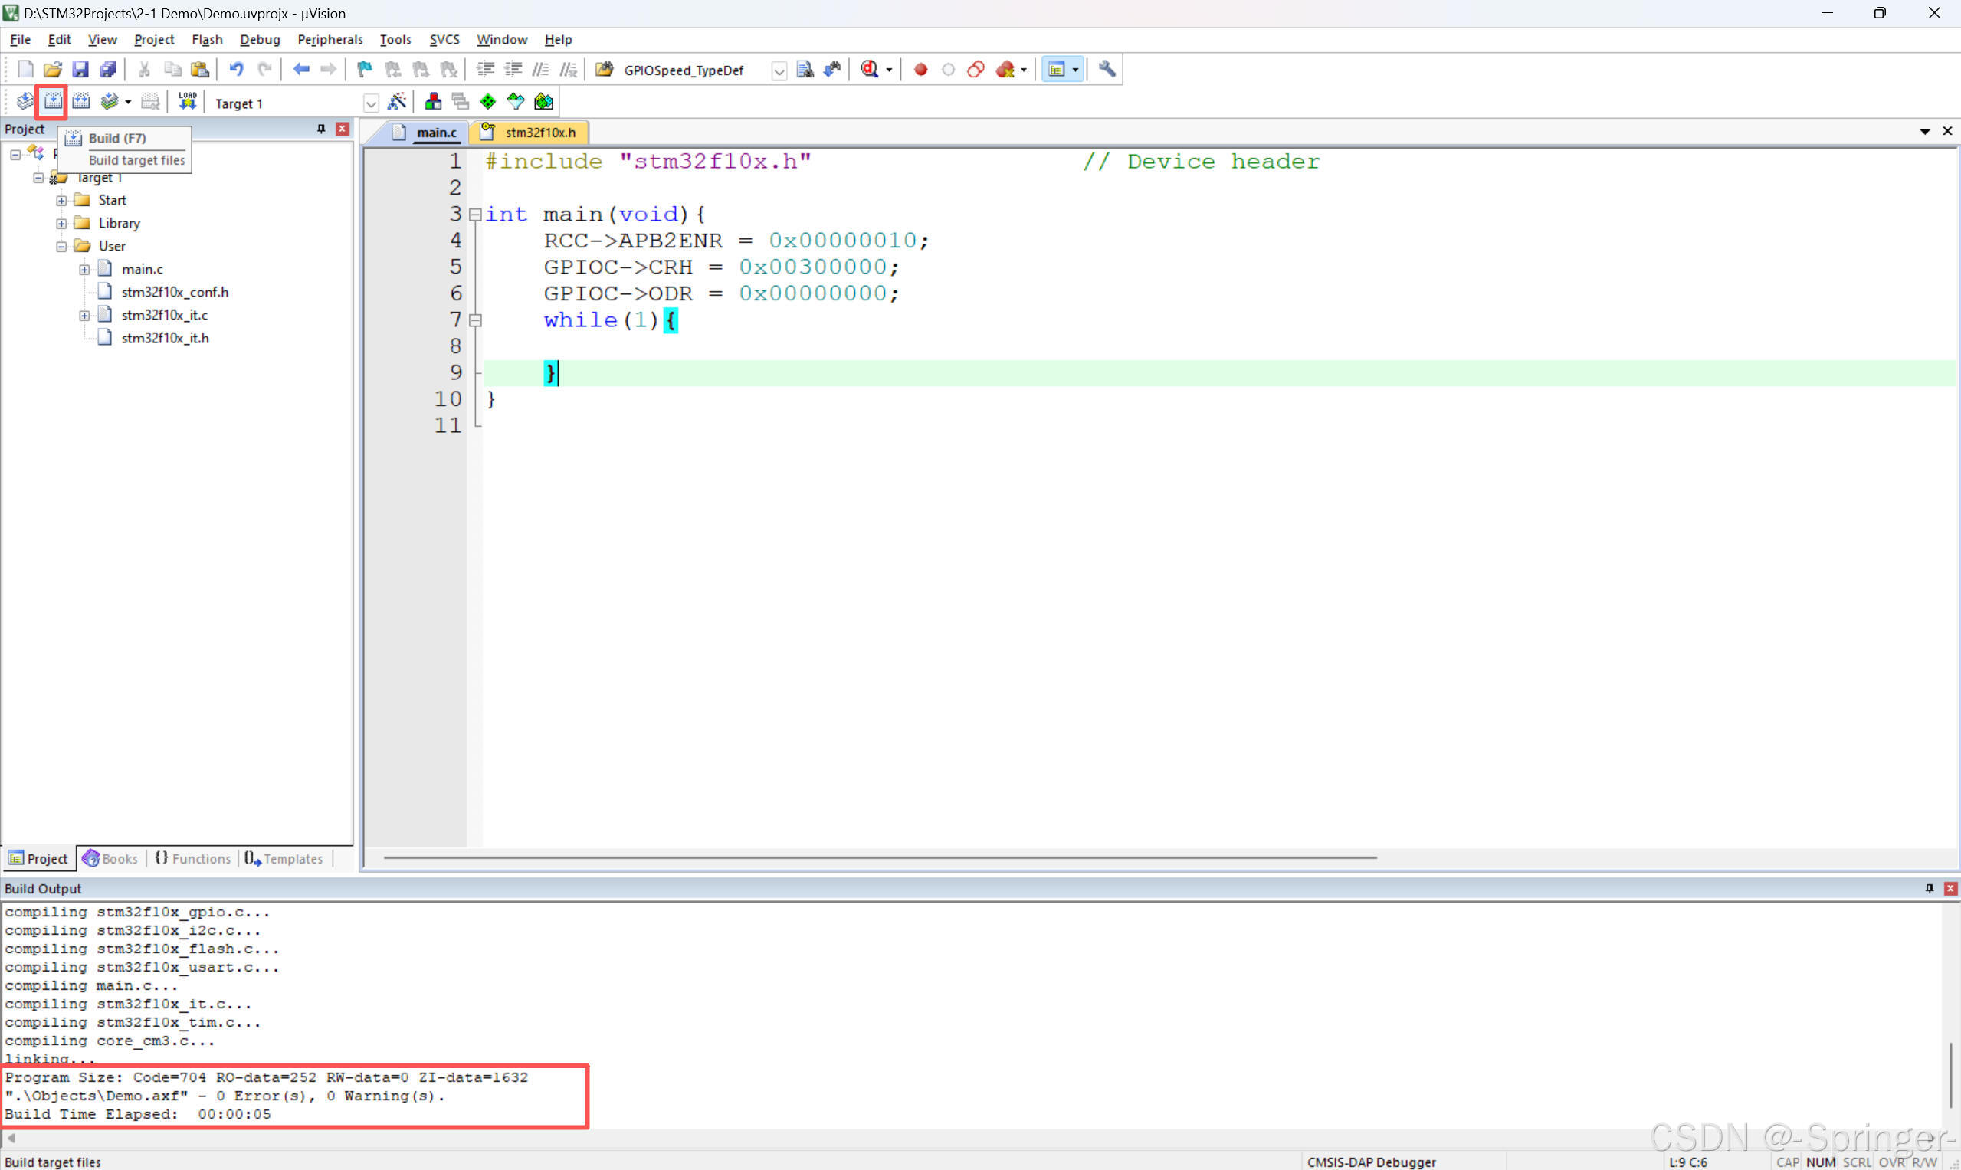The image size is (1961, 1170).
Task: Select stm32f10x_conf.h in project tree
Action: [174, 292]
